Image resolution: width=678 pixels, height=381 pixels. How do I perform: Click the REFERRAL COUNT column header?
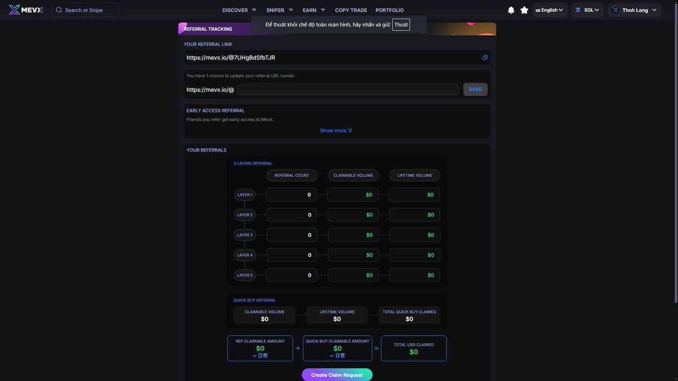coord(292,176)
